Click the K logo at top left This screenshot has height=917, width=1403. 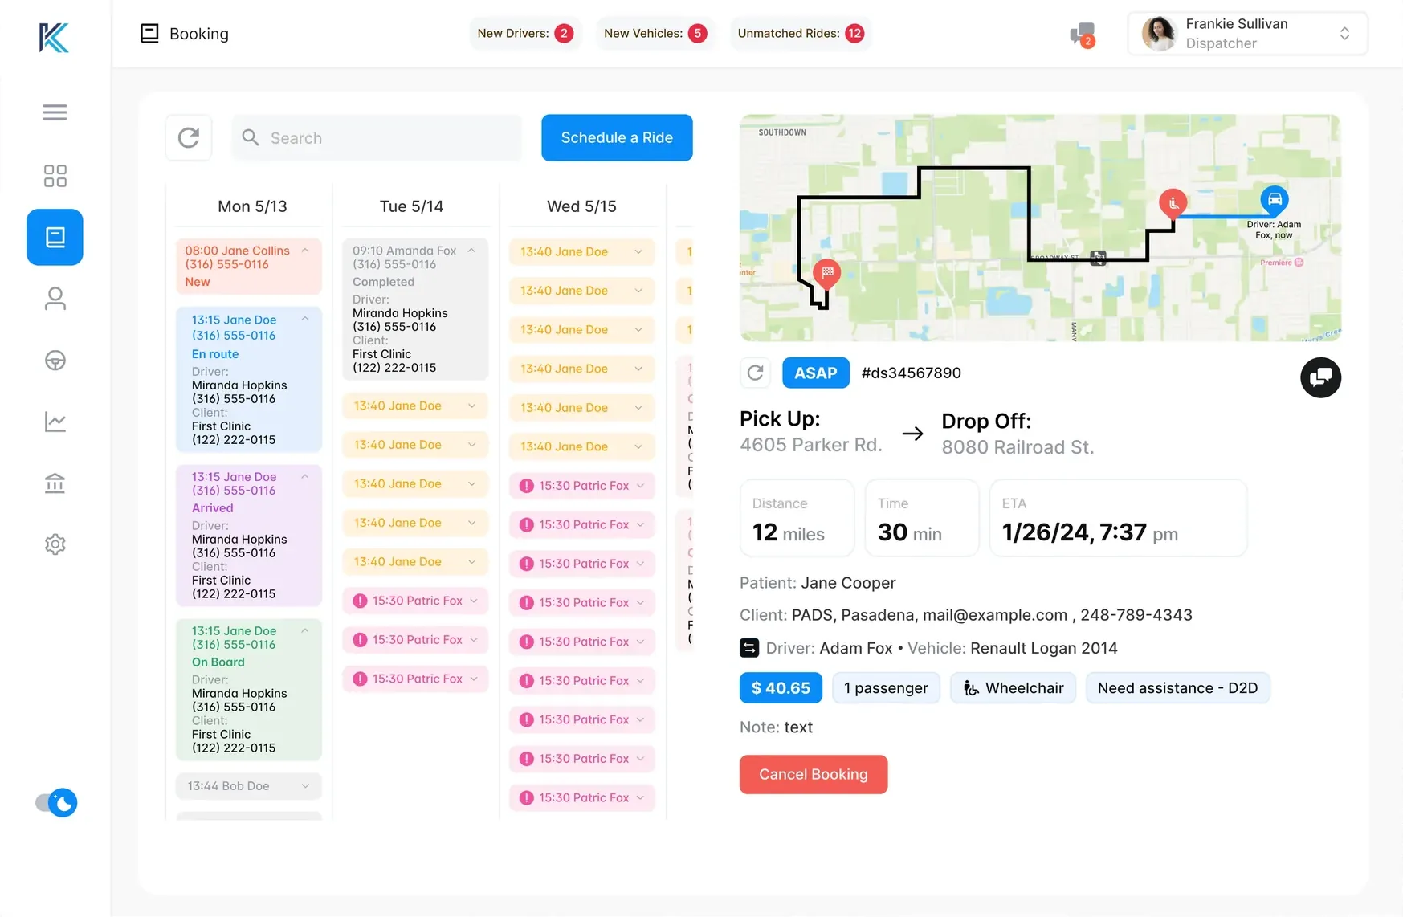54,37
